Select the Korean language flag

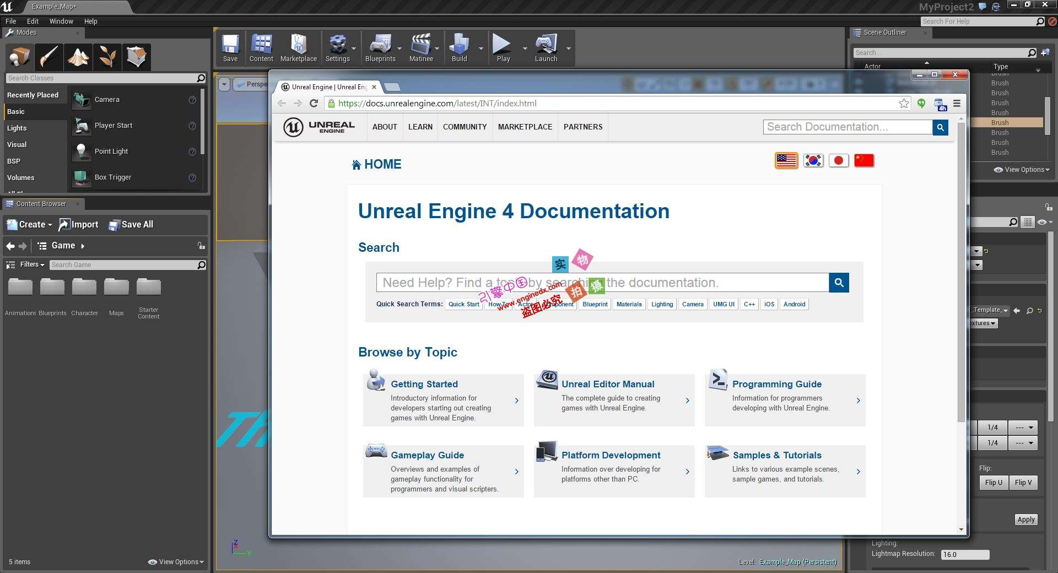point(813,160)
